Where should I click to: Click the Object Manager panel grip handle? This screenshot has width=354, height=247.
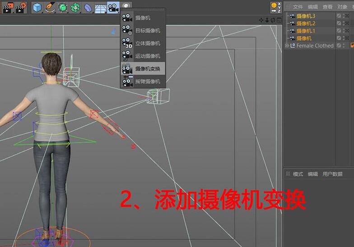click(x=288, y=6)
